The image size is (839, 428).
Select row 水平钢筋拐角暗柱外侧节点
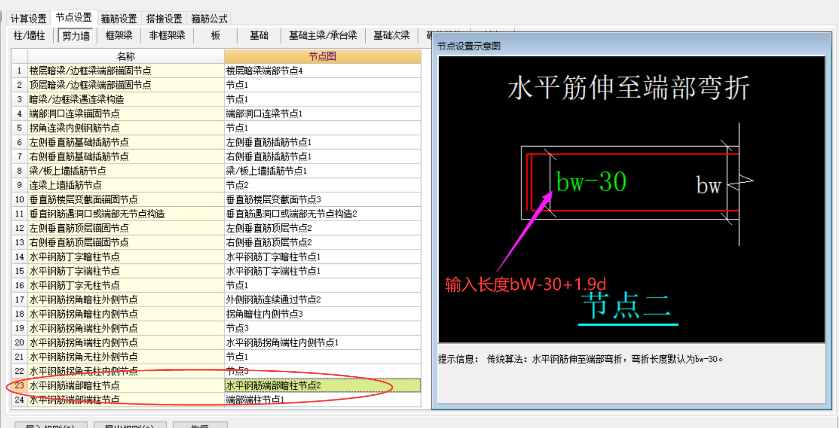126,300
